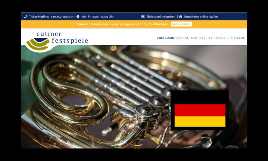Viewport: 268px width, 161px height.
Task: Click the phone icon beside Ticket-Hotline
Action: (26, 17)
